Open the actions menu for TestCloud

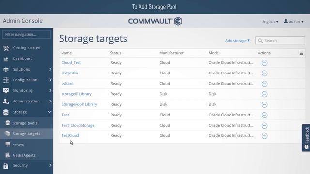click(x=264, y=136)
